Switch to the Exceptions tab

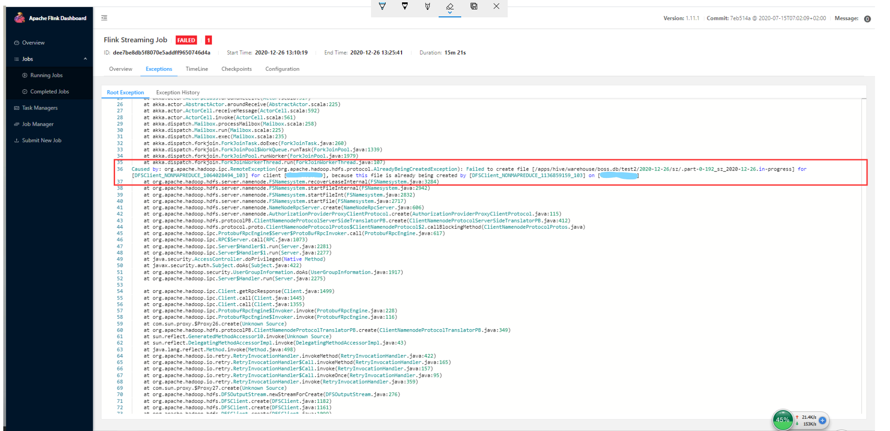(x=159, y=69)
